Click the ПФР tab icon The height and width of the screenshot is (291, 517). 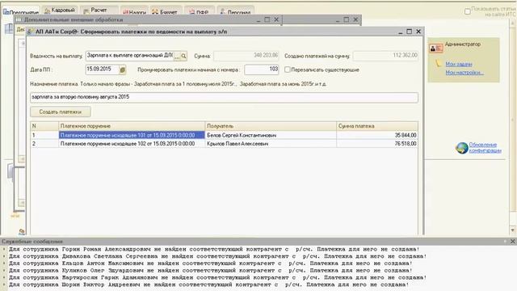pyautogui.click(x=192, y=12)
